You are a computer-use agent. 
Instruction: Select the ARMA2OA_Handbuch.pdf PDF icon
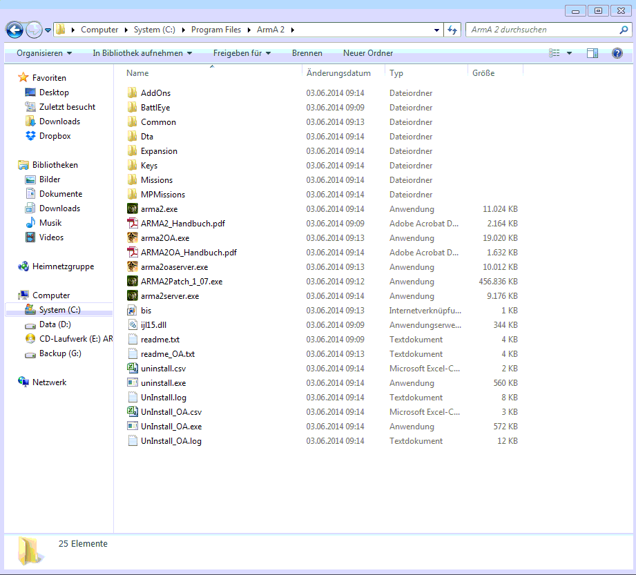coord(132,252)
